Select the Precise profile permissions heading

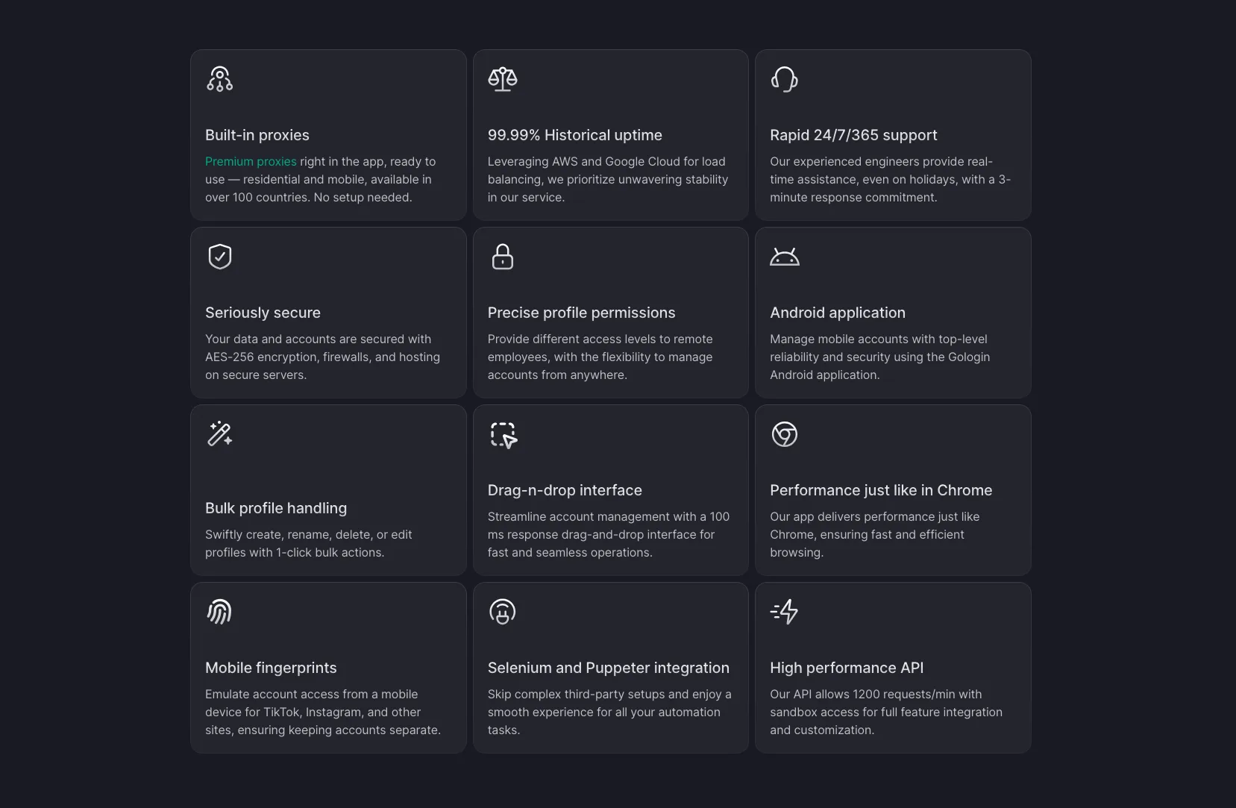tap(581, 313)
